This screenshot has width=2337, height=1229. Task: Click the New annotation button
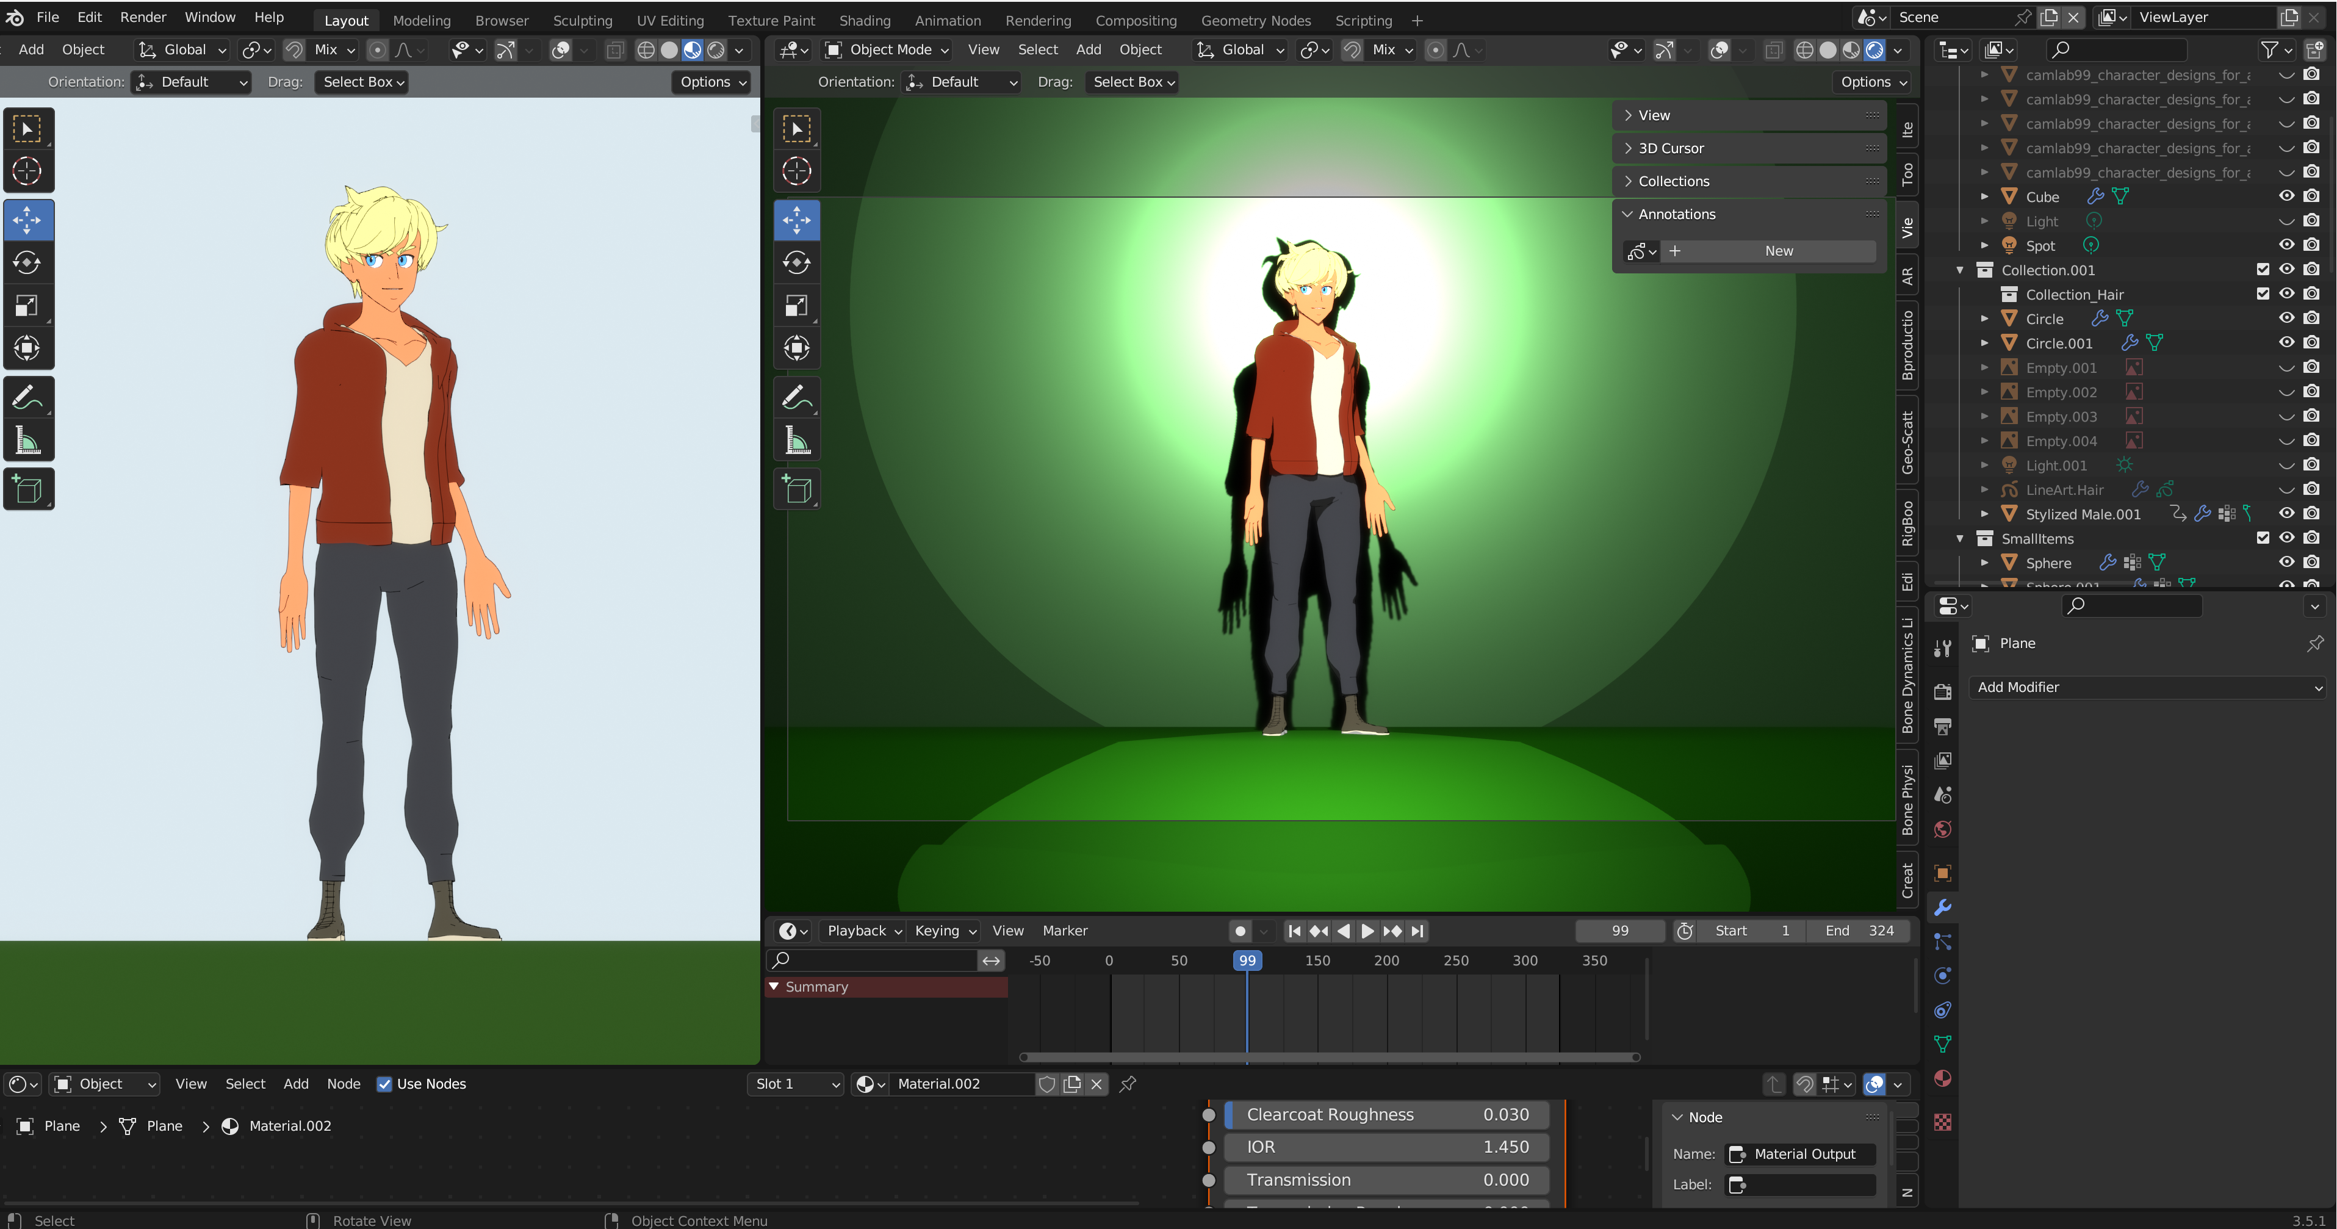coord(1778,251)
